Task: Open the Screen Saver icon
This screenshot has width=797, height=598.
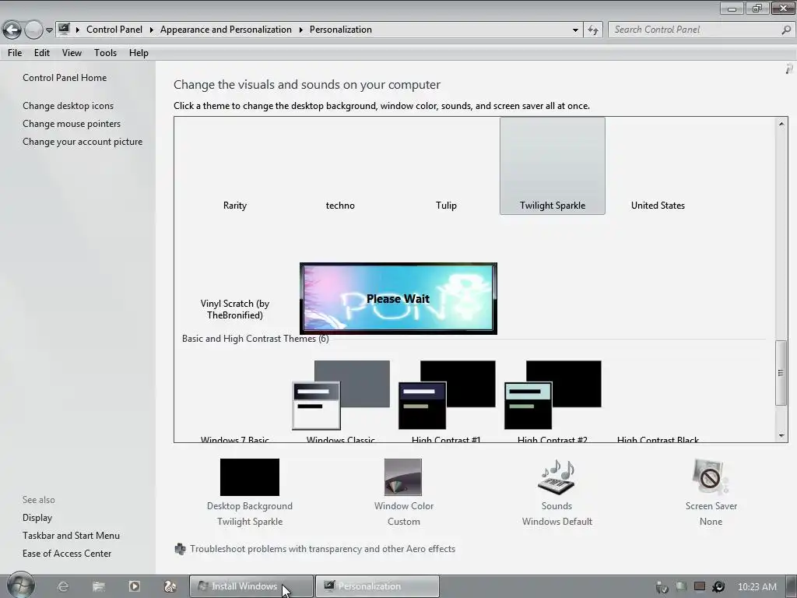Action: (x=710, y=477)
